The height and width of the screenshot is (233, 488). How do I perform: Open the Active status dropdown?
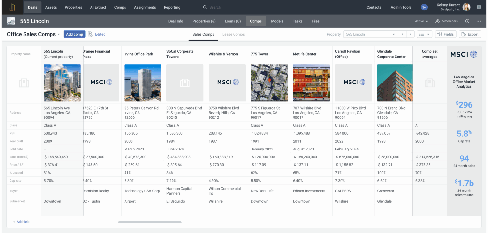pos(421,21)
